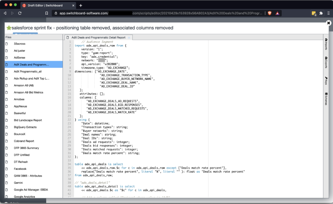Click code line 'version: "1";'
The image size is (333, 204).
pos(92,49)
